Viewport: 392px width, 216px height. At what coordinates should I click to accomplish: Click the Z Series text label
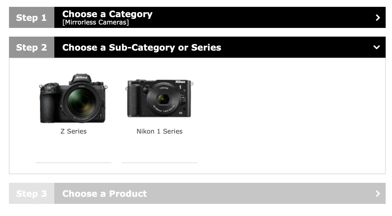tap(74, 131)
